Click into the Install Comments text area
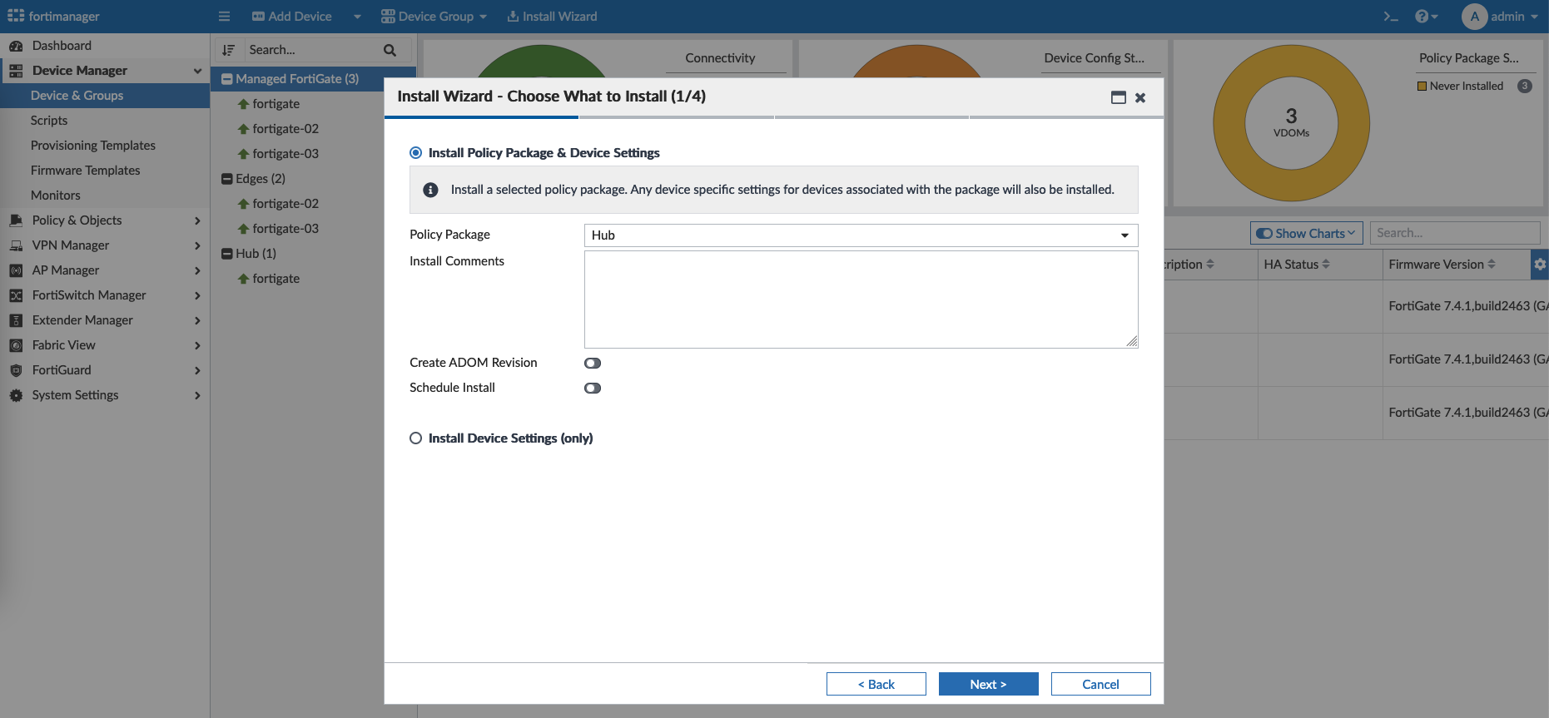This screenshot has height=718, width=1549. 860,300
